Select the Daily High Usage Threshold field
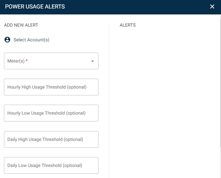The width and height of the screenshot is (221, 178). 51,140
